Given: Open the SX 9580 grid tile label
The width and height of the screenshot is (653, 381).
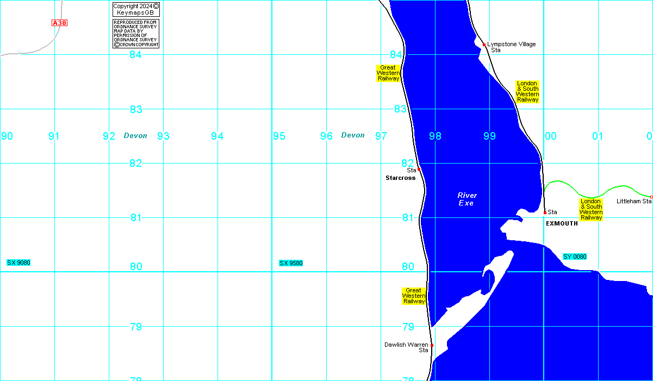Looking at the screenshot, I should pyautogui.click(x=291, y=263).
